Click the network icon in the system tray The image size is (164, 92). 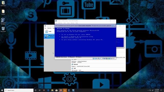click(x=150, y=90)
